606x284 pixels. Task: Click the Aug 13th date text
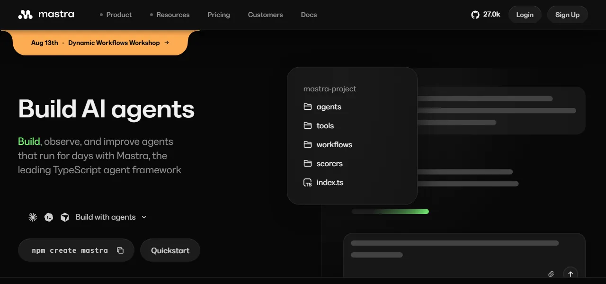point(45,43)
